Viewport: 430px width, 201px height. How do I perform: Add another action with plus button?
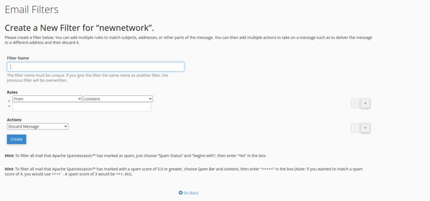click(x=365, y=128)
